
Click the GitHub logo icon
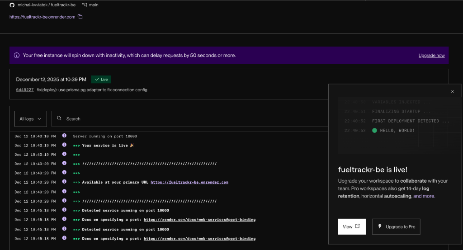click(12, 5)
